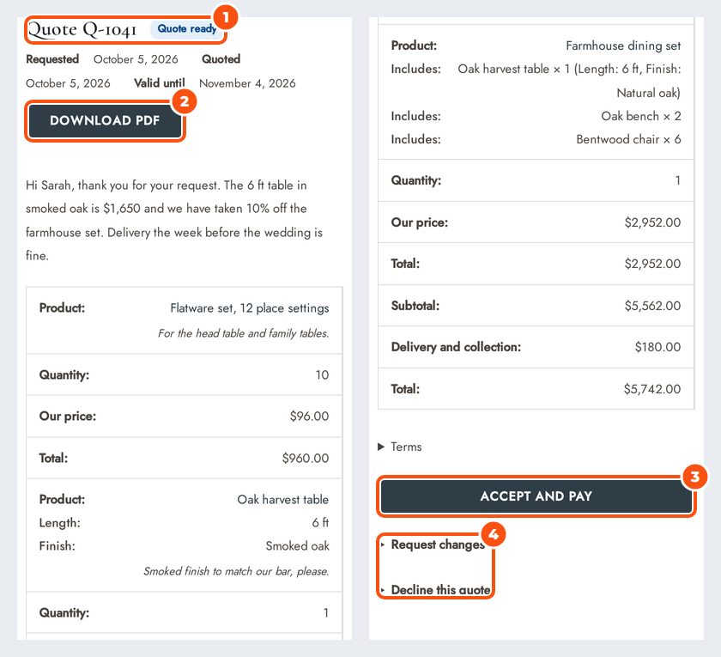Expand the Request changes section
This screenshot has width=721, height=657.
pyautogui.click(x=433, y=544)
